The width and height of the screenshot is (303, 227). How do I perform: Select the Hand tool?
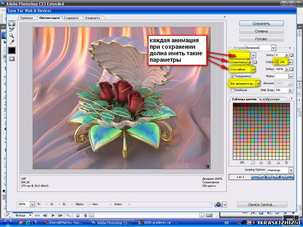click(12, 23)
